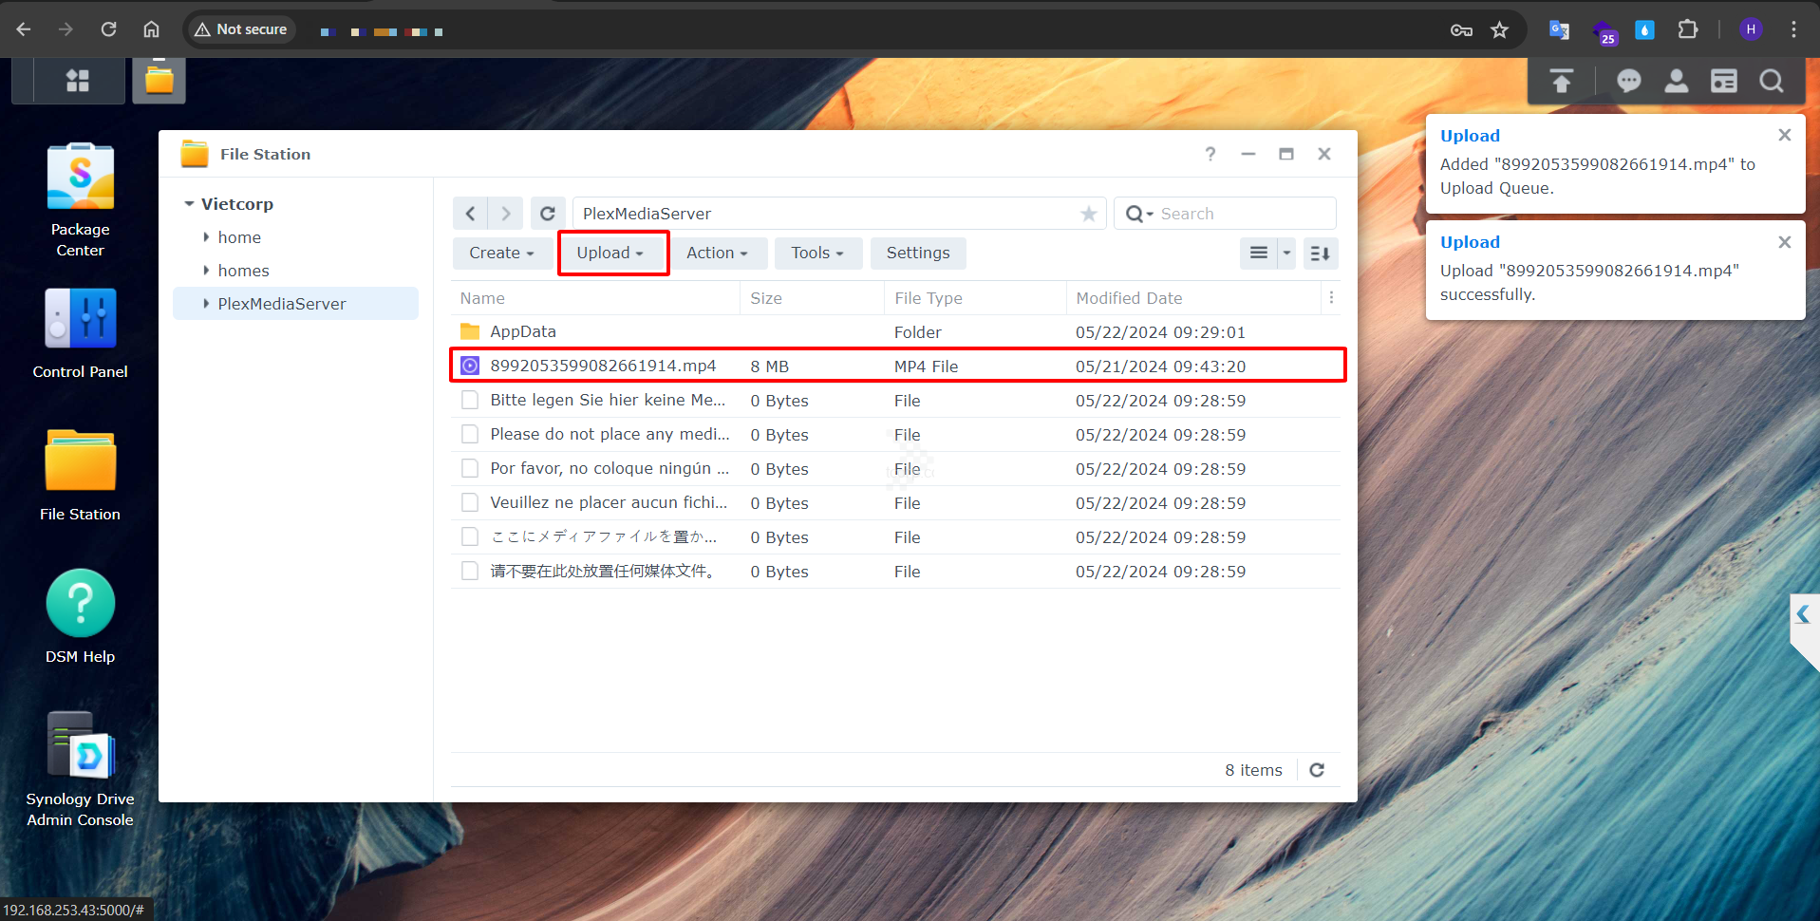The height and width of the screenshot is (921, 1820).
Task: Click the Settings button
Action: click(917, 254)
